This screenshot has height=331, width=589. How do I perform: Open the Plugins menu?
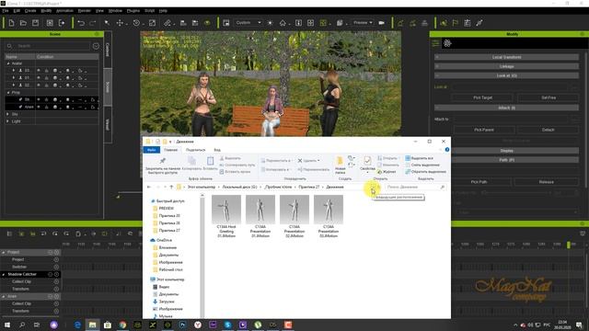point(133,11)
